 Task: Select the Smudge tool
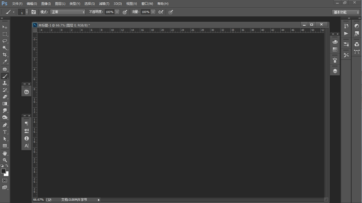[x=5, y=110]
